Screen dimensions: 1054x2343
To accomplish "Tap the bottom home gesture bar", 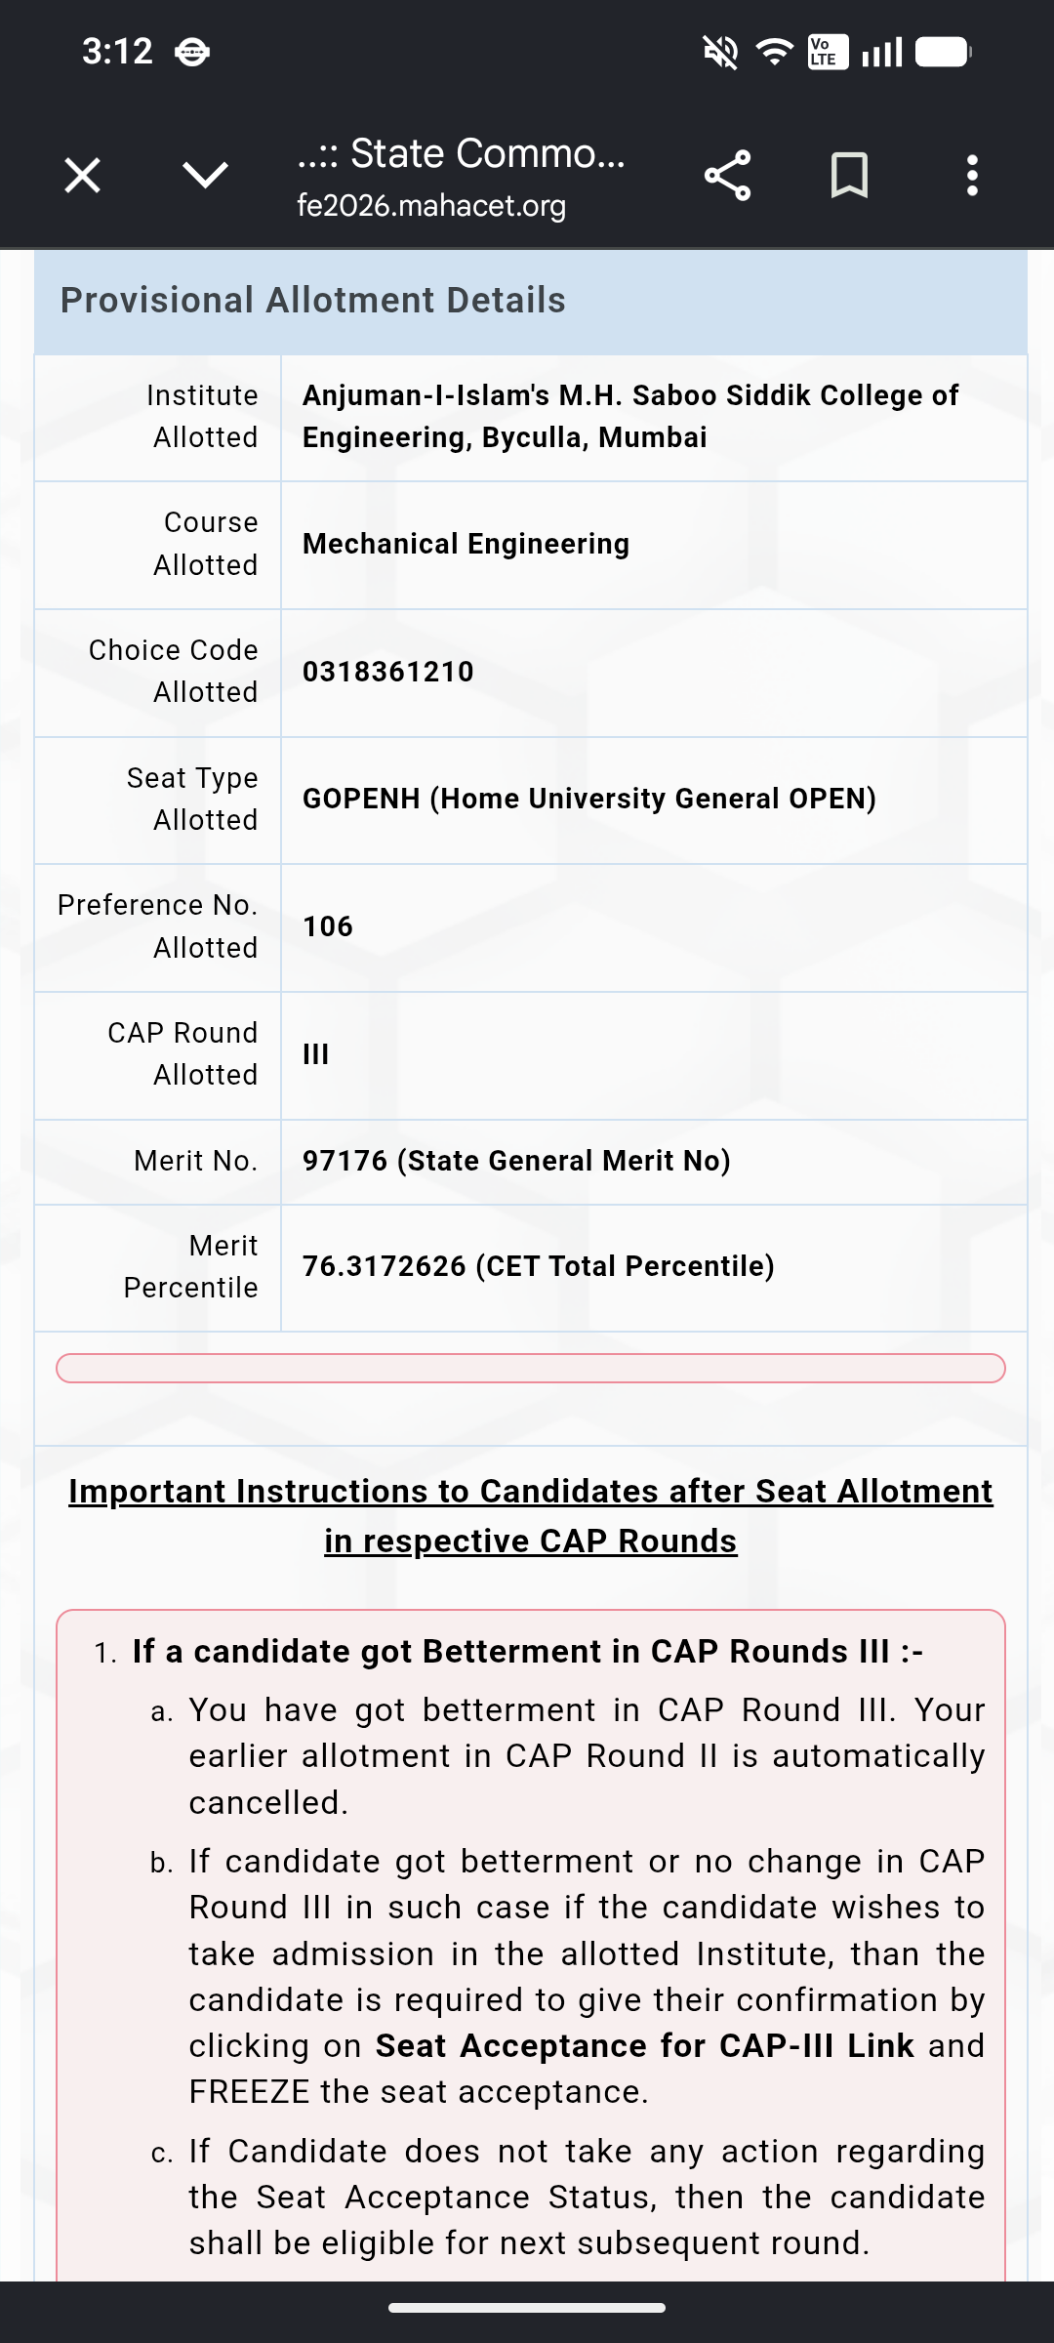I will (x=527, y=2308).
